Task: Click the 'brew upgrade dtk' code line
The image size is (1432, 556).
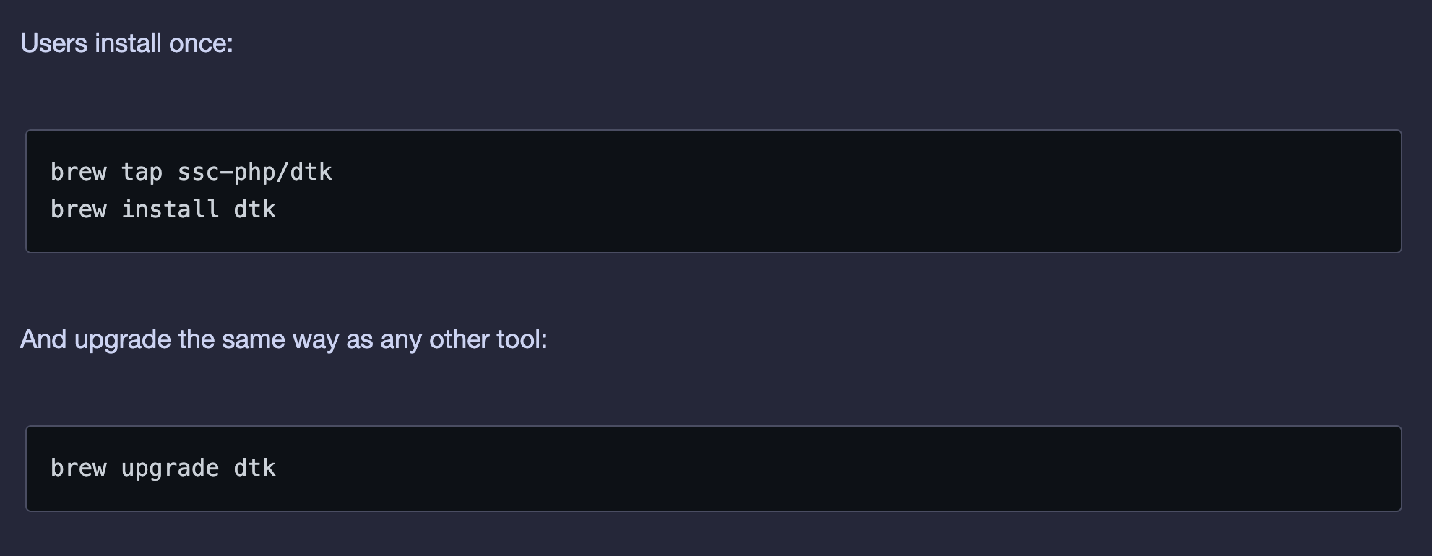Action: pos(163,468)
